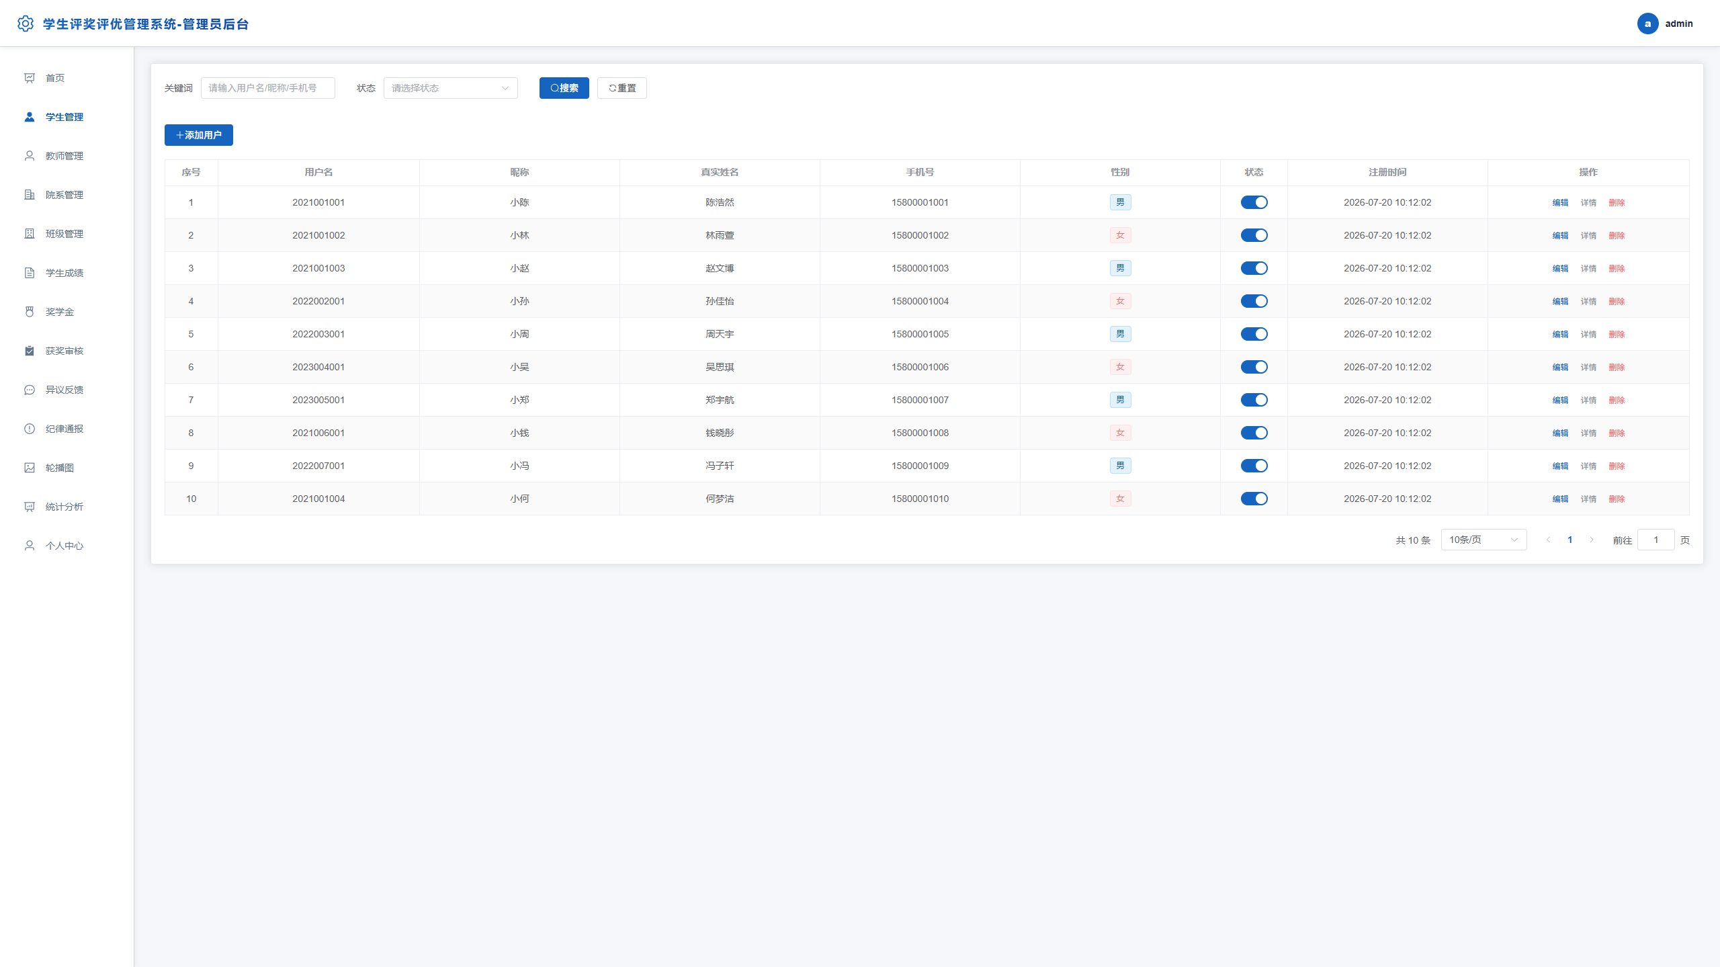1720x967 pixels.
Task: Disable status switch for 周天宇
Action: (1254, 334)
